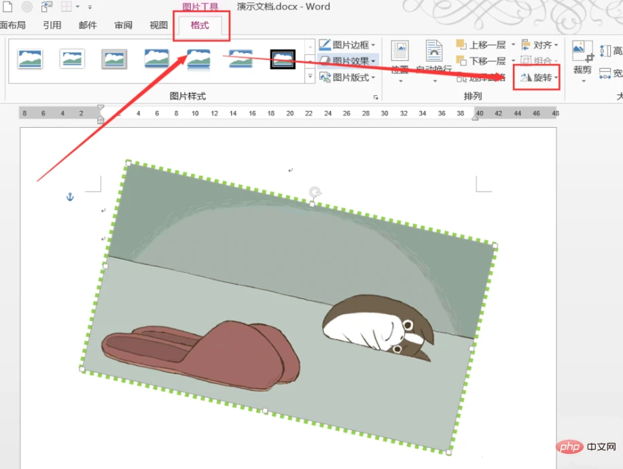Click the 图片边框 pencil icon

coord(325,44)
